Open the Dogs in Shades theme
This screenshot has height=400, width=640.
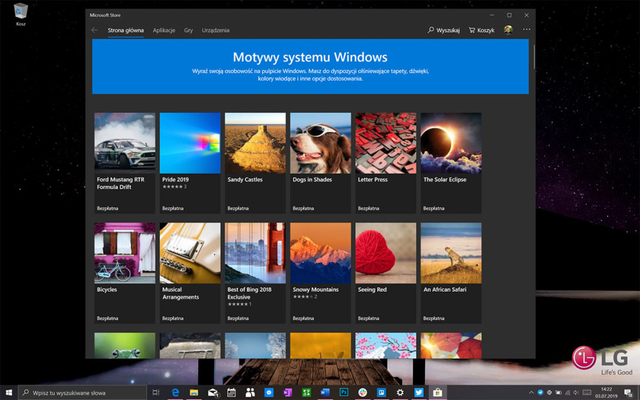(x=321, y=163)
